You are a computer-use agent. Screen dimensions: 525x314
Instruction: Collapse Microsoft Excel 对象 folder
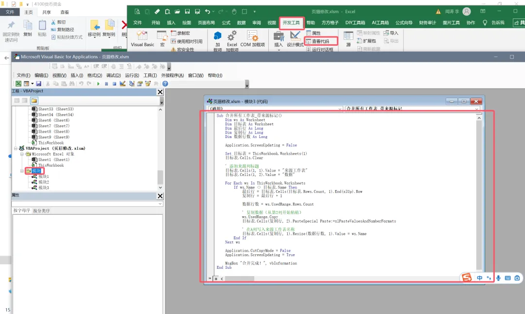(22, 154)
